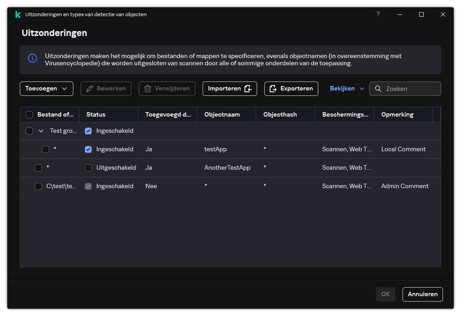Click the disabled Bewerken pencil button

(x=106, y=89)
